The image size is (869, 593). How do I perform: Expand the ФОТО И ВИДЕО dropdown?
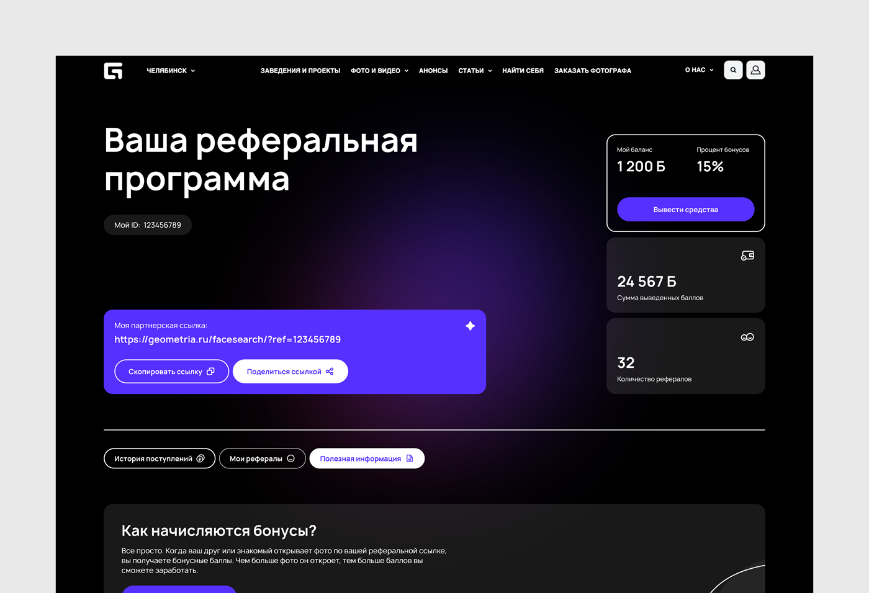pyautogui.click(x=379, y=70)
